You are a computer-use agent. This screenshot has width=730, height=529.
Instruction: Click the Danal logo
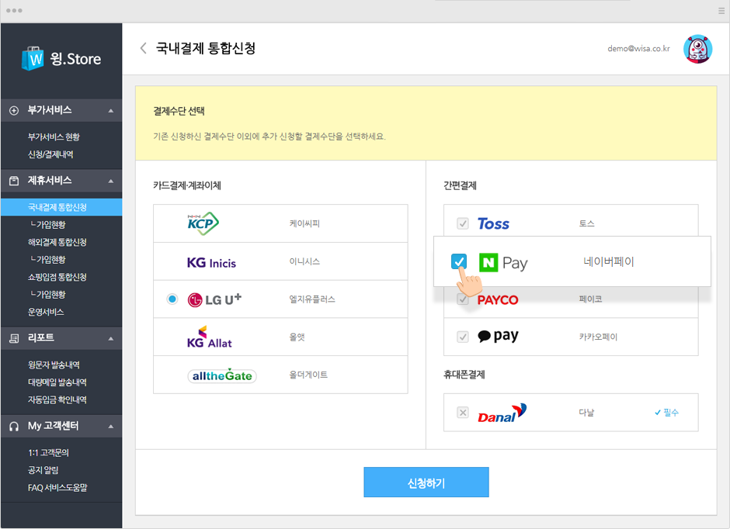[x=502, y=413]
